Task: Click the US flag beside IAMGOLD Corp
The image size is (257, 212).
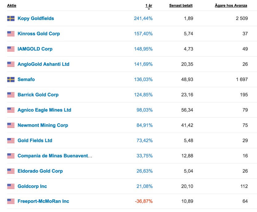Action: (x=11, y=49)
